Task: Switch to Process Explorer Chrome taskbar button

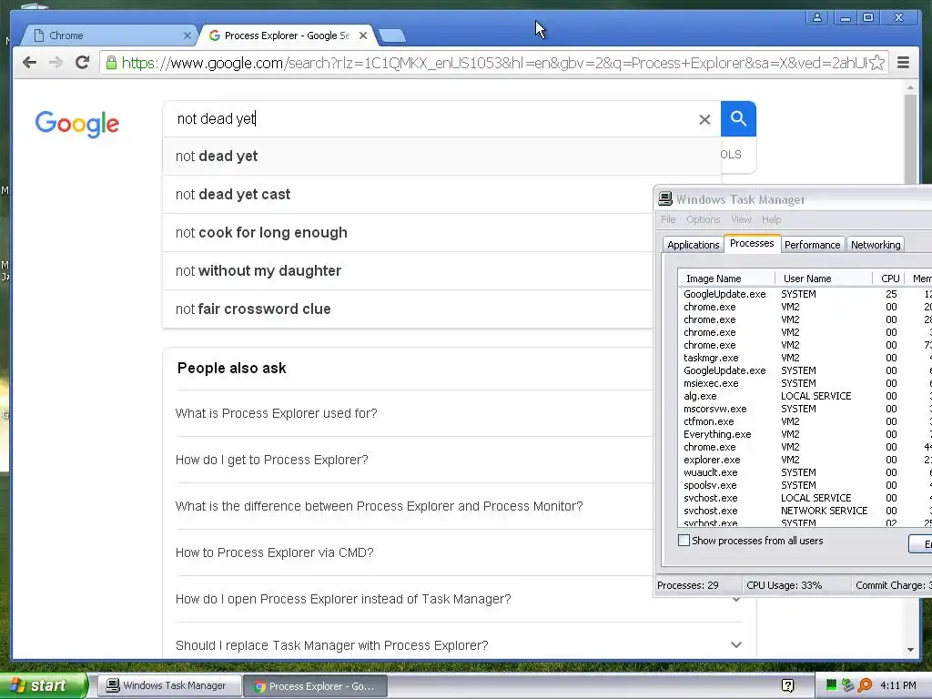Action: 316,686
